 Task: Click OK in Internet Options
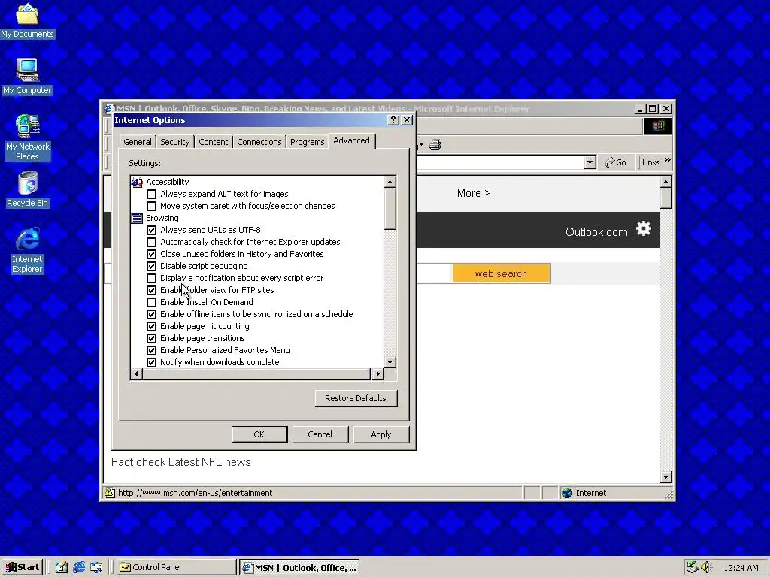tap(259, 434)
